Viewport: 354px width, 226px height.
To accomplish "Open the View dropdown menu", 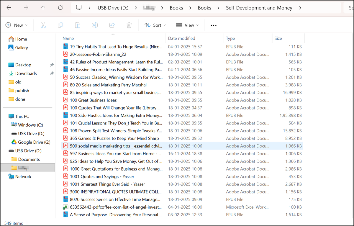I will (x=187, y=25).
